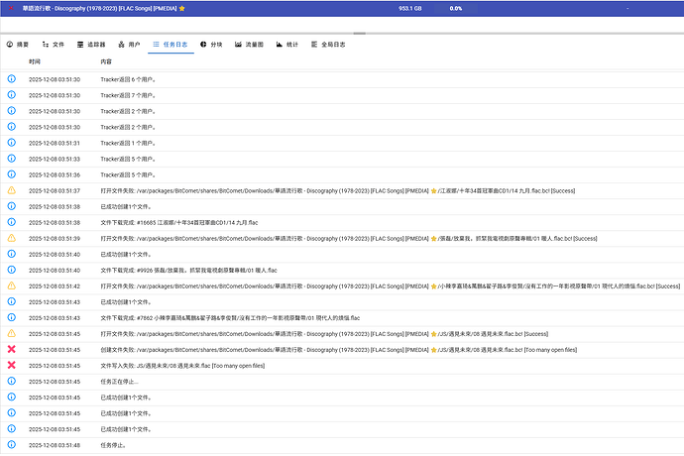Click the red stopped status icon by the torrent name

click(x=12, y=8)
